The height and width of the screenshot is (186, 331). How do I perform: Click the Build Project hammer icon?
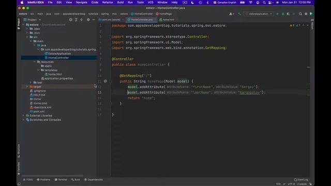[x=239, y=14]
